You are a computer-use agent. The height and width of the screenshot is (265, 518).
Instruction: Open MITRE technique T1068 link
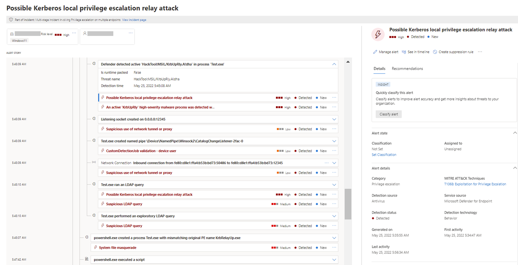pyautogui.click(x=475, y=184)
